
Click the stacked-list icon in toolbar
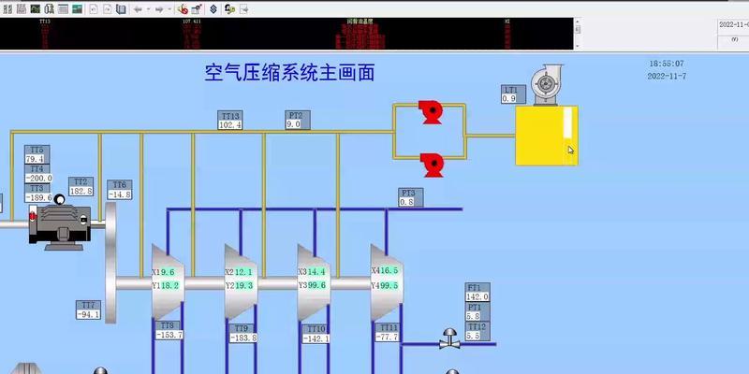[22, 9]
